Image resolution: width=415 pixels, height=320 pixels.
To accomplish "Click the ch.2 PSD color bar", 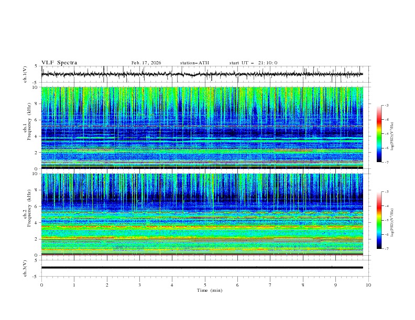I will pos(379,220).
